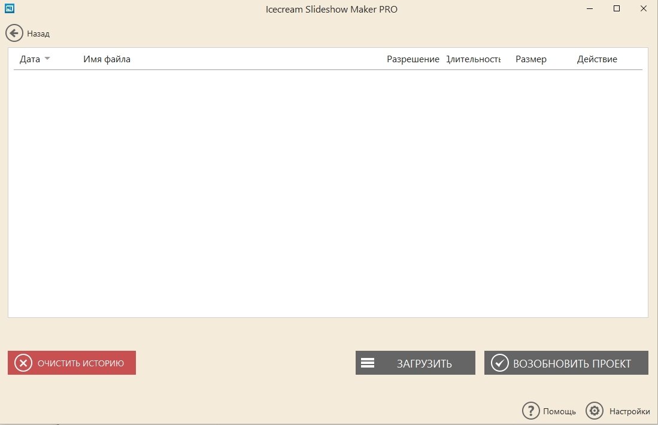The height and width of the screenshot is (425, 658).
Task: Click the Icecream Slideshow Maker app icon
Action: pyautogui.click(x=9, y=8)
